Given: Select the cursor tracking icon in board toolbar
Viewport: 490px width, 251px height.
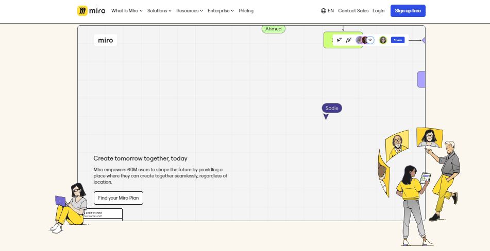Looking at the screenshot, I should click(x=340, y=40).
